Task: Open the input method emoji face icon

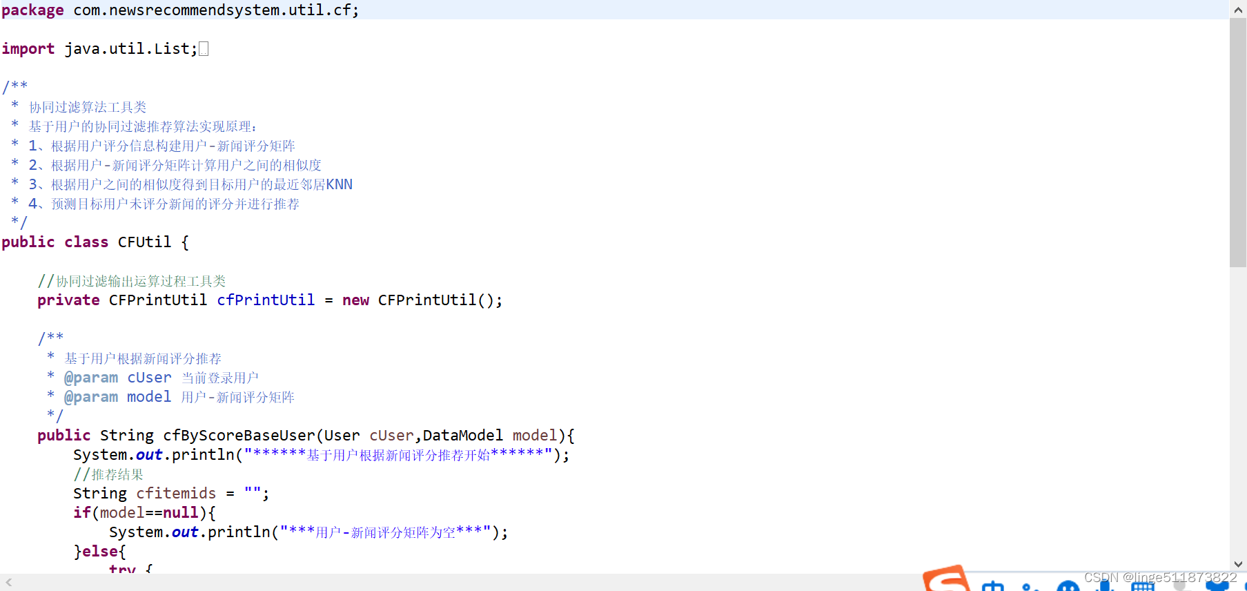Action: coord(1068,585)
